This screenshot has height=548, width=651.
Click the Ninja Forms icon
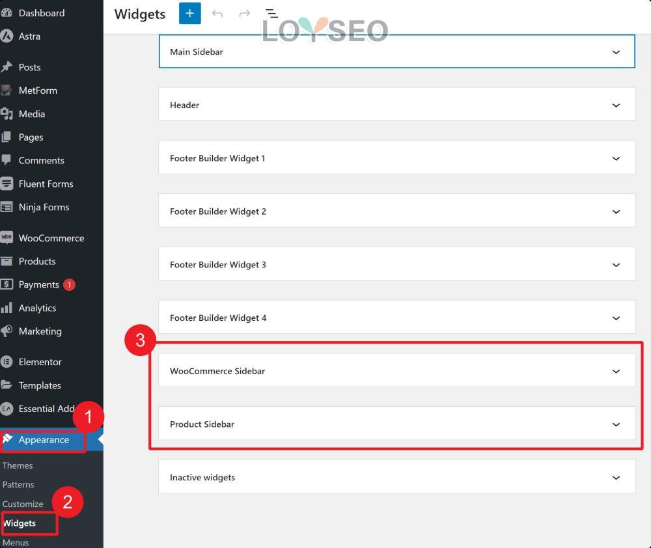(x=7, y=207)
